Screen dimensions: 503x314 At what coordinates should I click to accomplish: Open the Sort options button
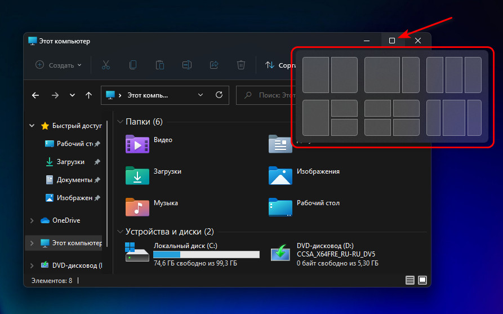[x=280, y=65]
